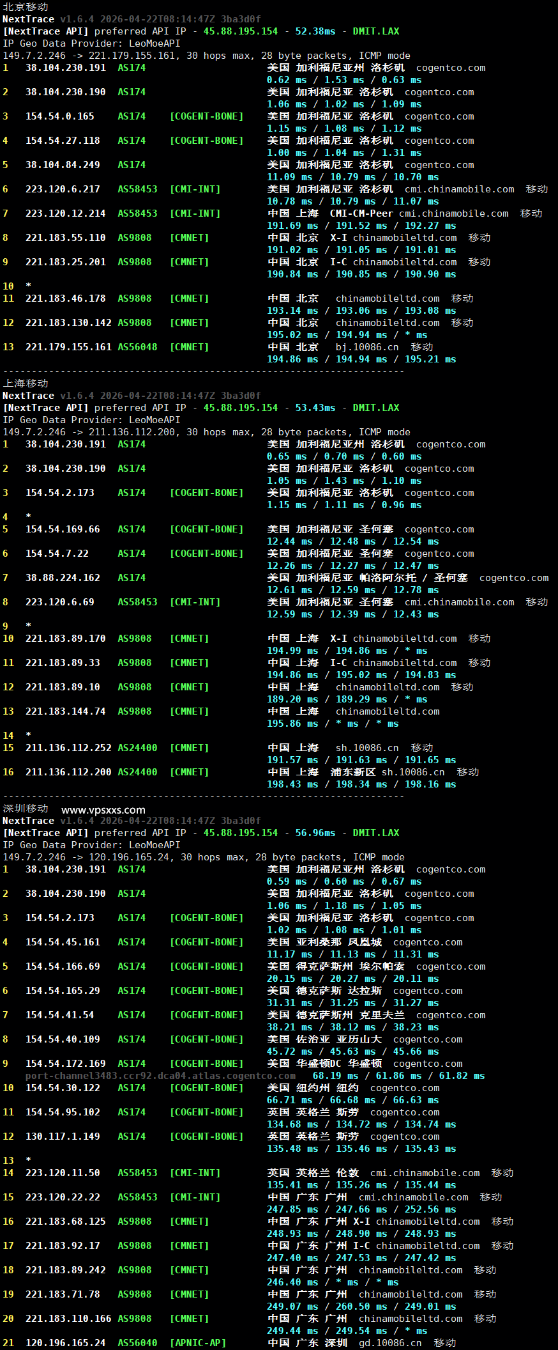The width and height of the screenshot is (558, 1350).
Task: Click hop IP 221.183.46.178
Action: coord(66,299)
